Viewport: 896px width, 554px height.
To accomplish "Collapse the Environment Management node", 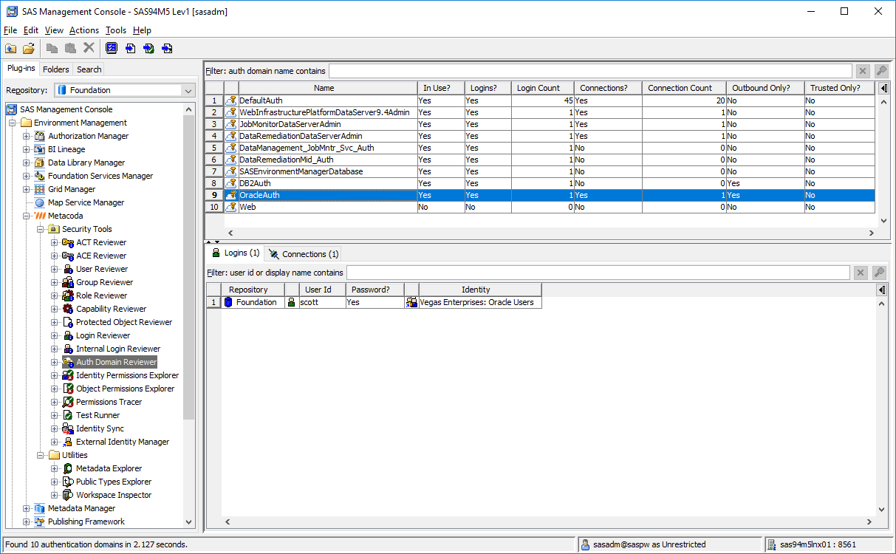I will pyautogui.click(x=13, y=123).
